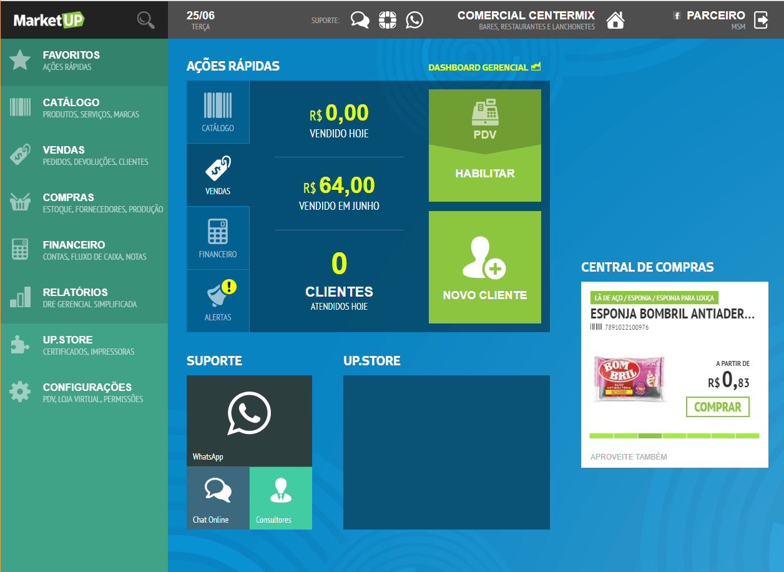Select Catálogo tab in Ações Rápidas

[x=218, y=112]
